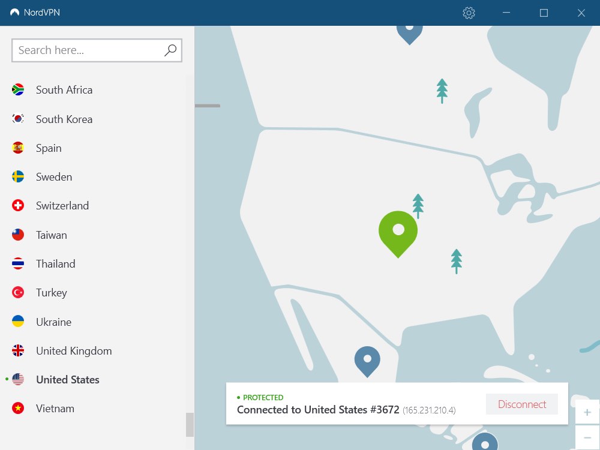Open NordVPN settings via the gear icon
Viewport: 600px width, 450px height.
469,13
